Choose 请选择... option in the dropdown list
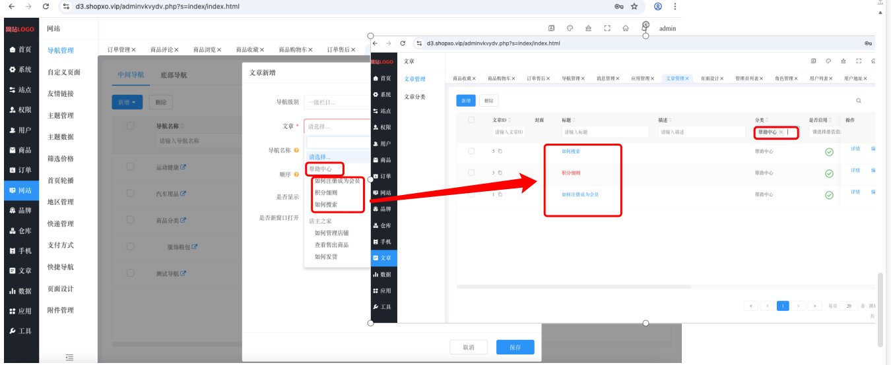Screen dimensions: 891x365 [x=337, y=157]
